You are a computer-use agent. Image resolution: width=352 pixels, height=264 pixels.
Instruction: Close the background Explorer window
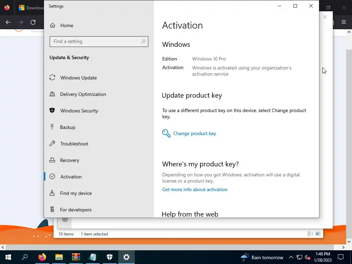click(324, 17)
